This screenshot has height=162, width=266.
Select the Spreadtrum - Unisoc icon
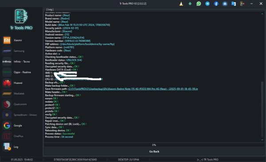coord(7,115)
